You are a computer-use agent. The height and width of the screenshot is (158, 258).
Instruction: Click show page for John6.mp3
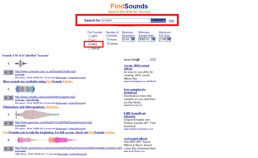[61, 78]
